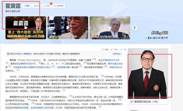Click the 上传视频 upload video button
Screen dimensions: 183x111
[x=58, y=6]
